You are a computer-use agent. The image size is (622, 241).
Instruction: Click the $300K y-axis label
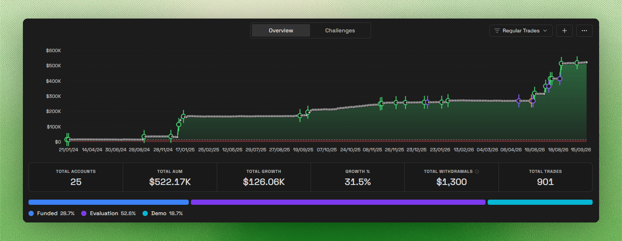[54, 96]
